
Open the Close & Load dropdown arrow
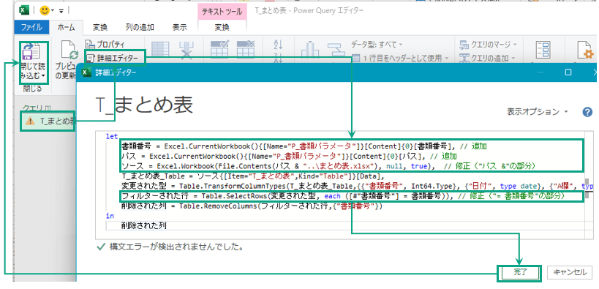(x=42, y=75)
